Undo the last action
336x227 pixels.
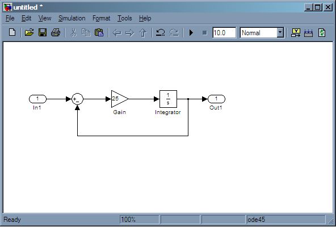160,32
